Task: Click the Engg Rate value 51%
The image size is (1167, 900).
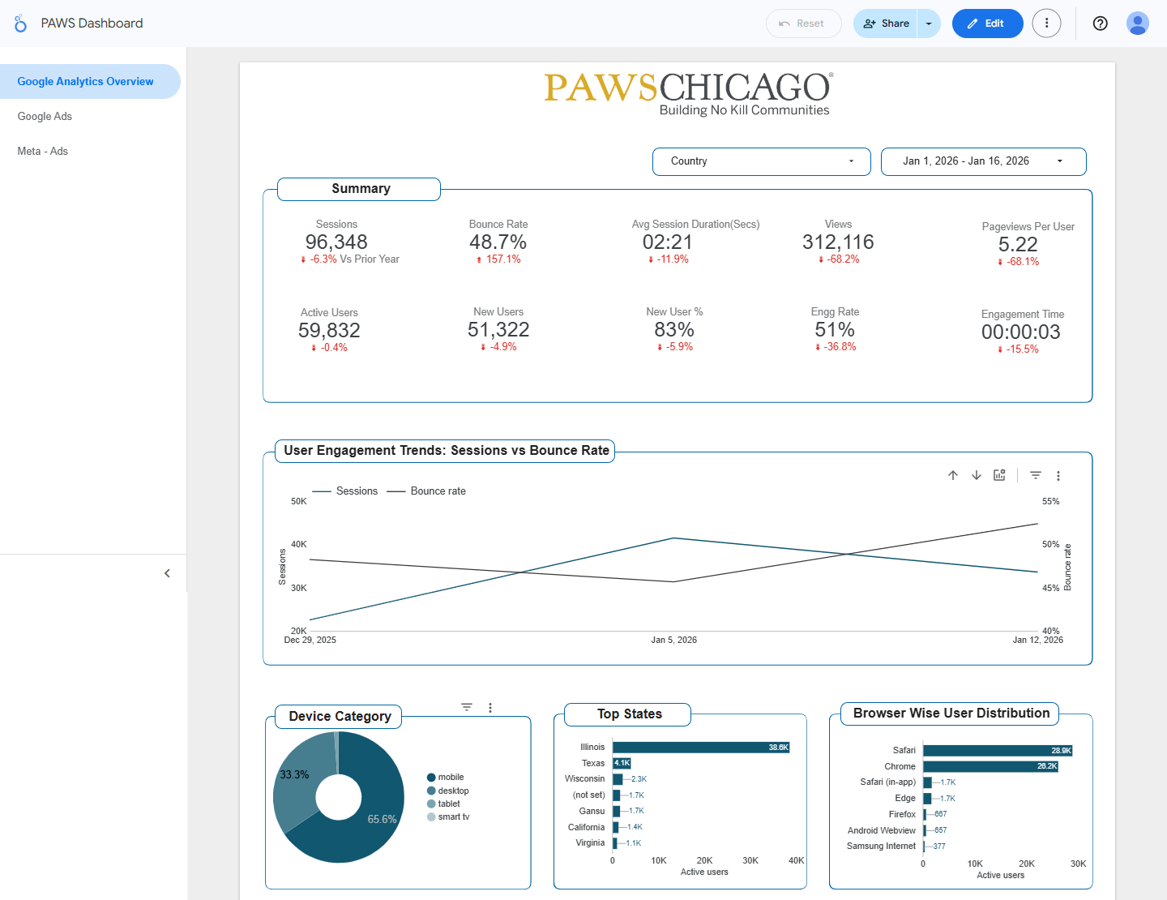Action: pos(835,330)
